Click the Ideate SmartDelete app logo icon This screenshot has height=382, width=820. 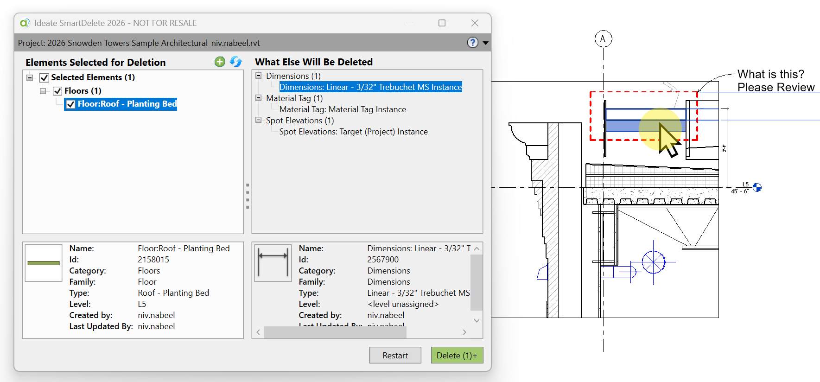pyautogui.click(x=25, y=23)
